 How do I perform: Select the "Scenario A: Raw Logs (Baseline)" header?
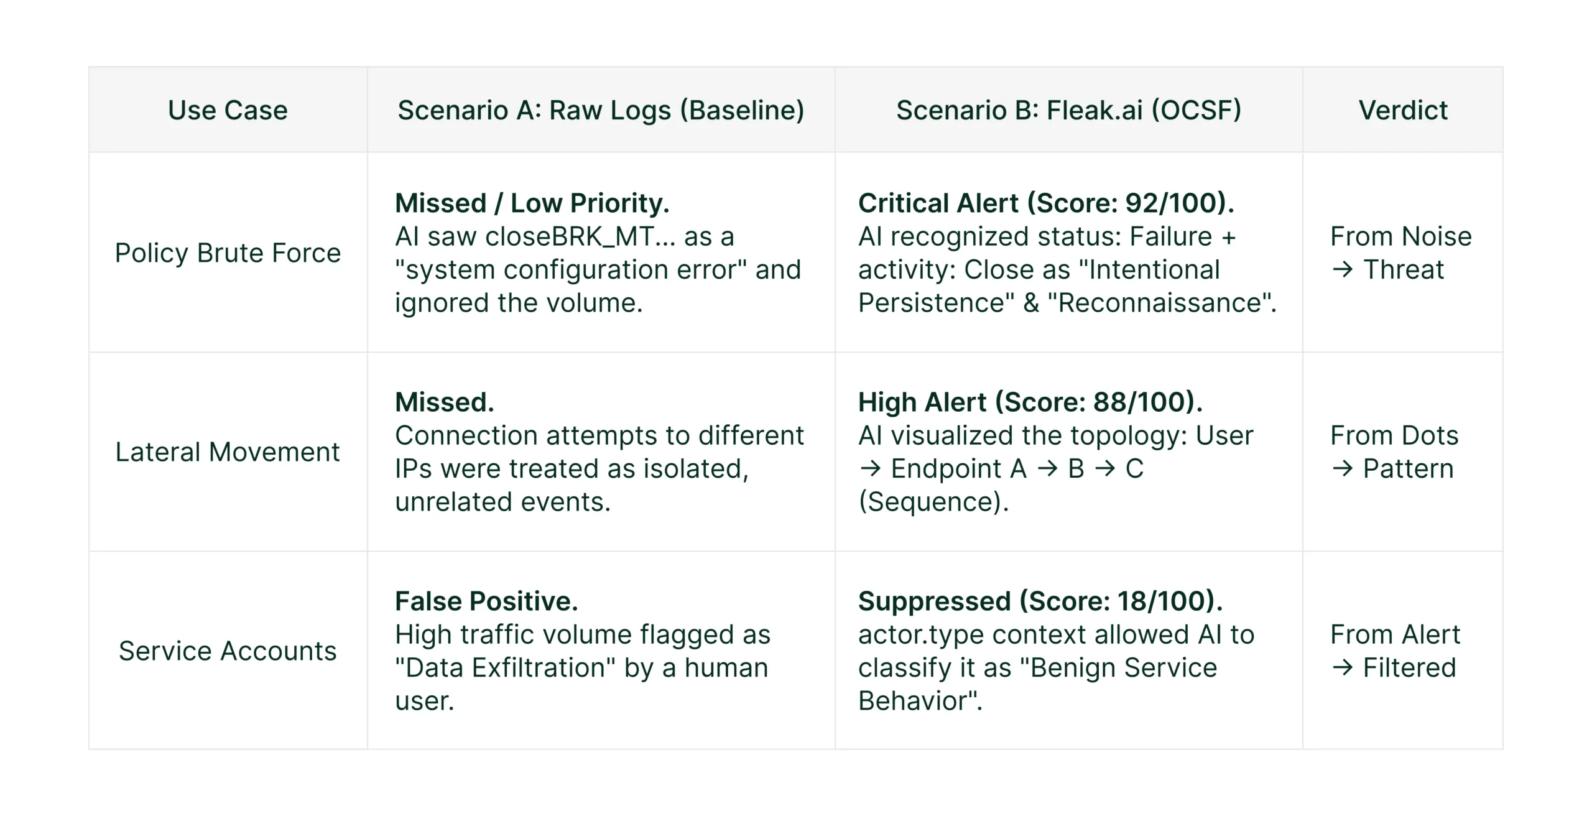click(x=601, y=110)
